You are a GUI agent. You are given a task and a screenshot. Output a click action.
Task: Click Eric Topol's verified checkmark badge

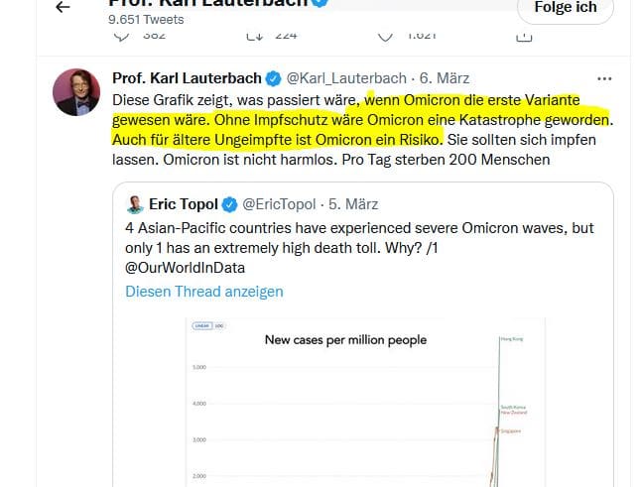[x=229, y=204]
